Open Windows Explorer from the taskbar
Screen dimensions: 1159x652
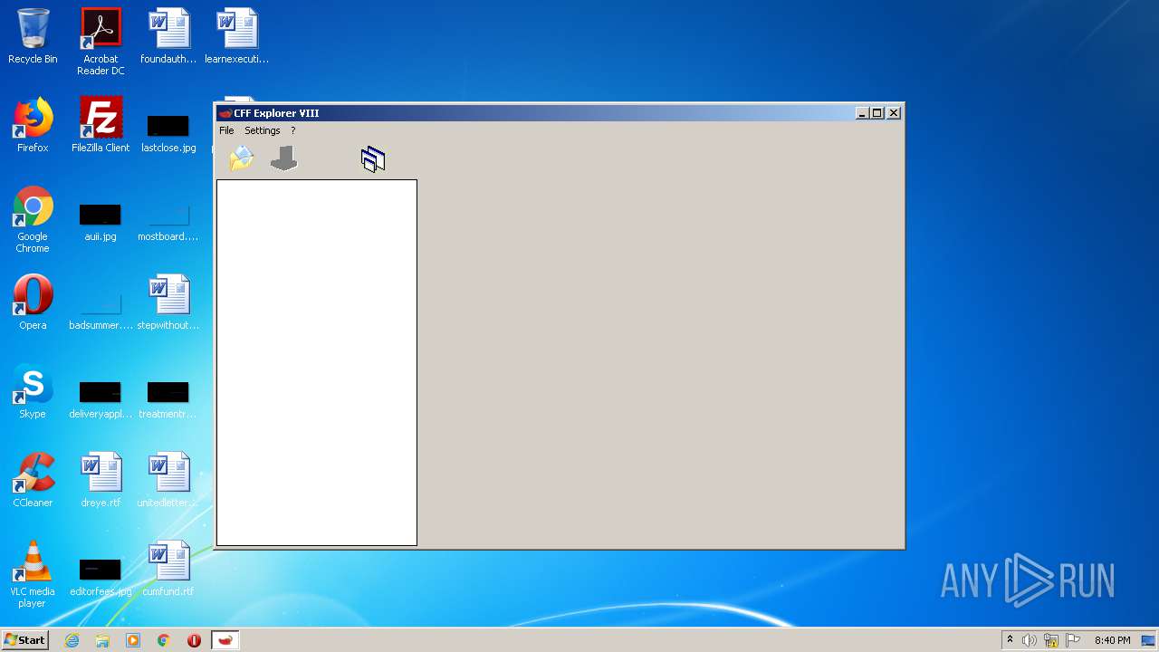pyautogui.click(x=102, y=640)
